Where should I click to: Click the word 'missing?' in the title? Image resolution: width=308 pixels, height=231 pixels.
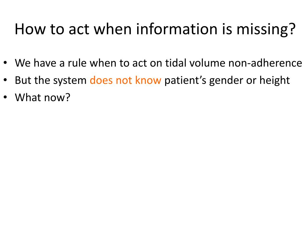point(266,30)
